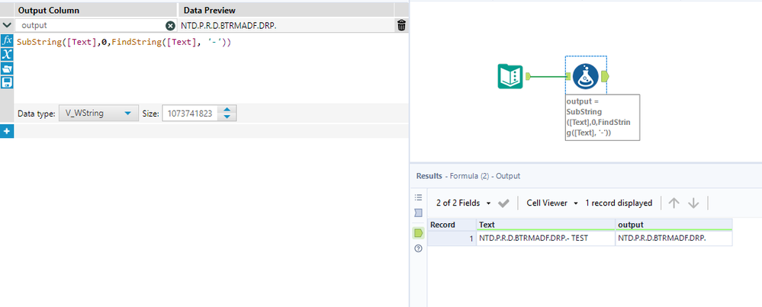Go to the next record with the down arrow
Viewport: 762px width, 307px height.
pyautogui.click(x=693, y=203)
